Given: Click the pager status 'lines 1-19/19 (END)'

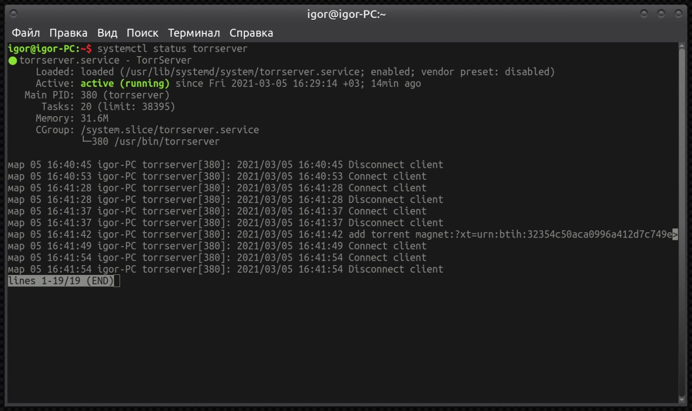Looking at the screenshot, I should [61, 281].
